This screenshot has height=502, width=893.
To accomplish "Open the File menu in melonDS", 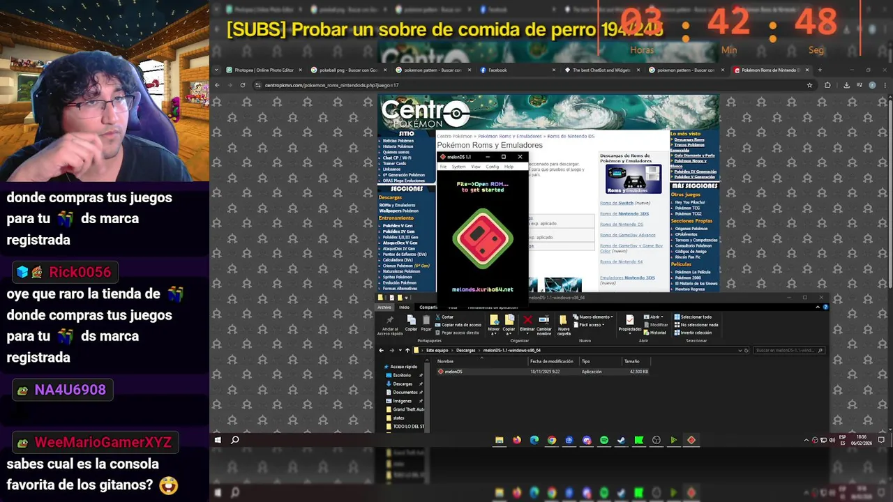I will tap(443, 167).
